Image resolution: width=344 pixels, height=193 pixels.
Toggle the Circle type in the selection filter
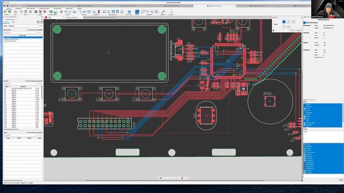pyautogui.click(x=305, y=108)
